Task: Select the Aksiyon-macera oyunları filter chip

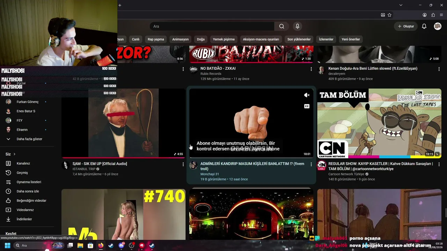Action: (261, 39)
